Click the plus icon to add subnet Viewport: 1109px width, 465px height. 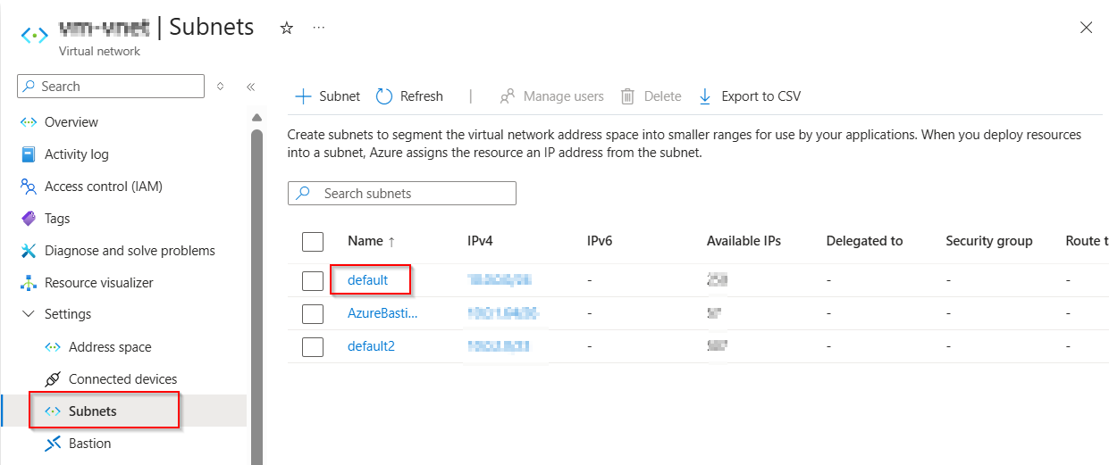click(303, 96)
